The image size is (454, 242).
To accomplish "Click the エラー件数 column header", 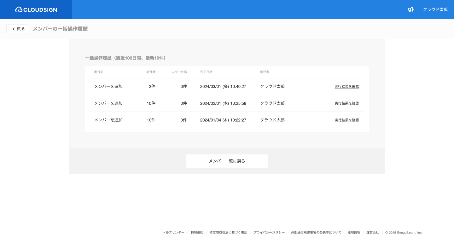I will (x=179, y=72).
